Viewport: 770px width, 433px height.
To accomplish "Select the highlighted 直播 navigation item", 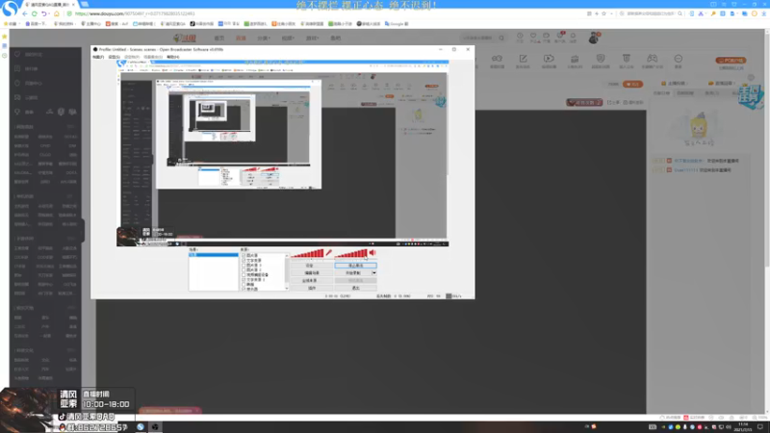I will pos(241,38).
